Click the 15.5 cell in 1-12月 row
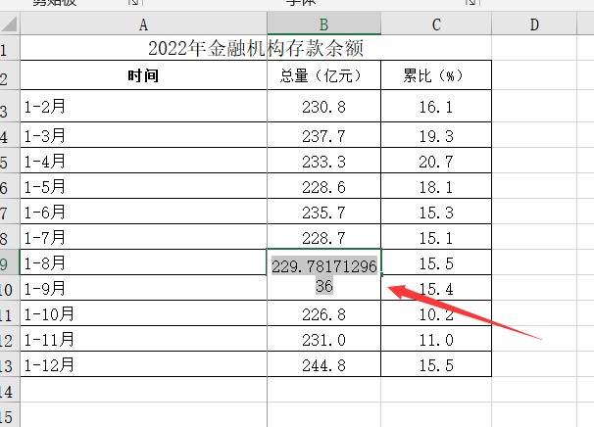The width and height of the screenshot is (594, 427). [x=436, y=364]
